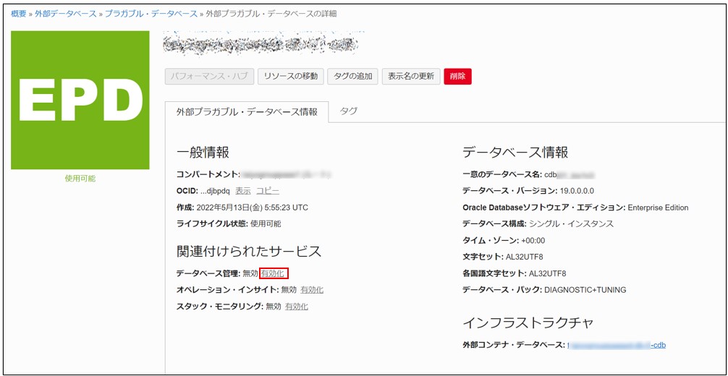Enable オペレーション・インサイト via 有効化 link
Screen dimensions: 728x376
pos(312,290)
